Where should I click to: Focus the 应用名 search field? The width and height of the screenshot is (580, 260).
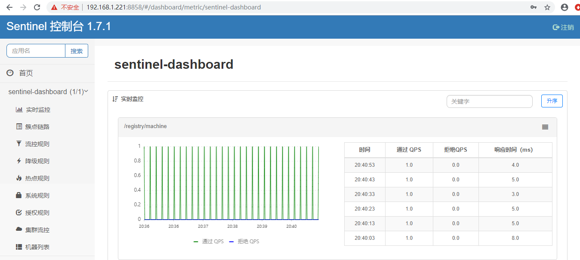click(36, 51)
